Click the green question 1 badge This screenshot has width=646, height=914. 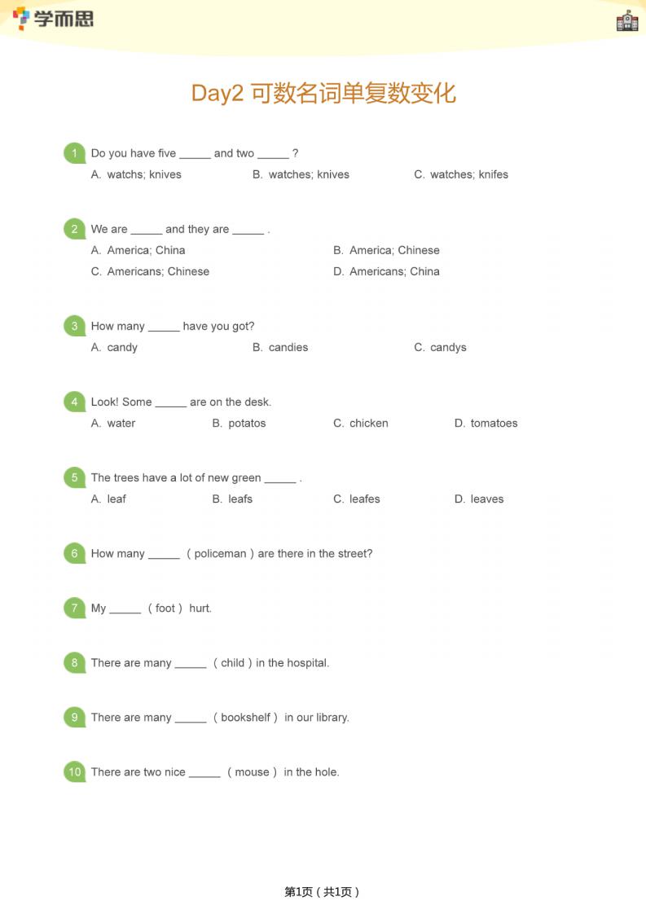pyautogui.click(x=74, y=153)
